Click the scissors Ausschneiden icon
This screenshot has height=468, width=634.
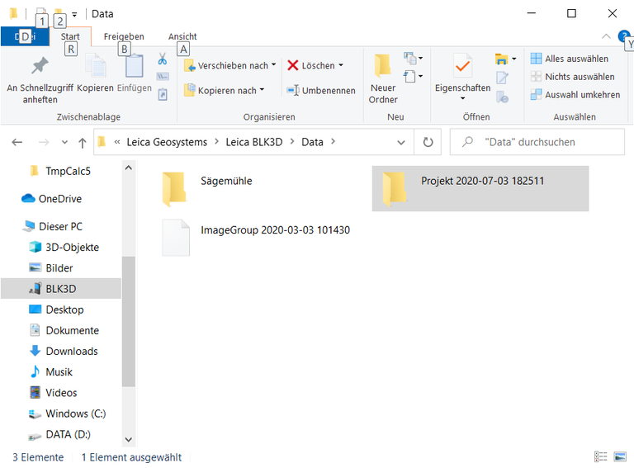click(x=163, y=59)
